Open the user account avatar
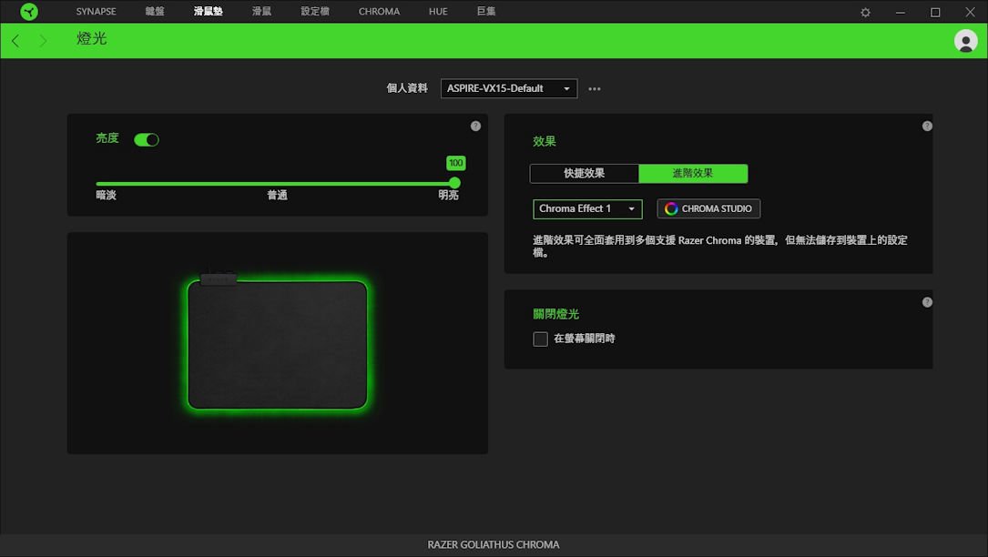 (x=965, y=41)
